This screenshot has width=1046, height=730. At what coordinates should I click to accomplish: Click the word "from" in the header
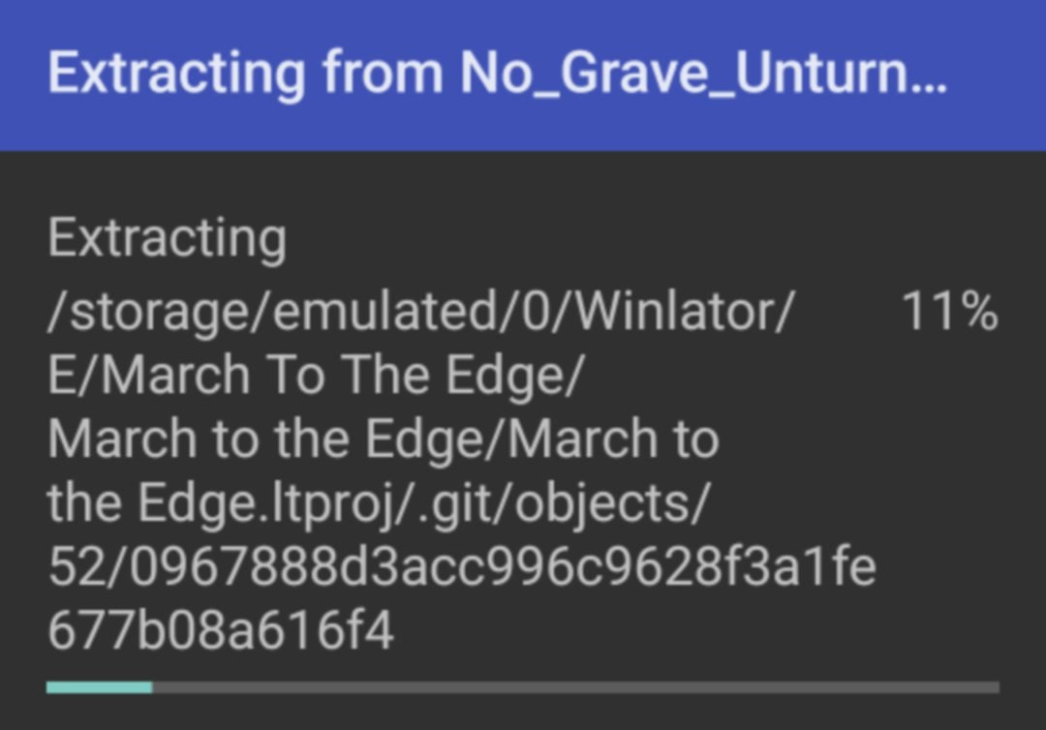click(383, 73)
